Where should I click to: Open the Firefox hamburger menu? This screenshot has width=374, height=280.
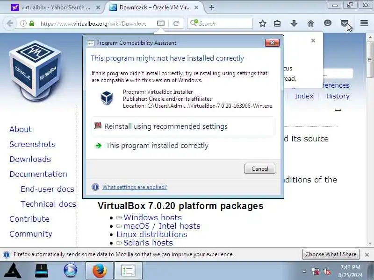tap(364, 23)
